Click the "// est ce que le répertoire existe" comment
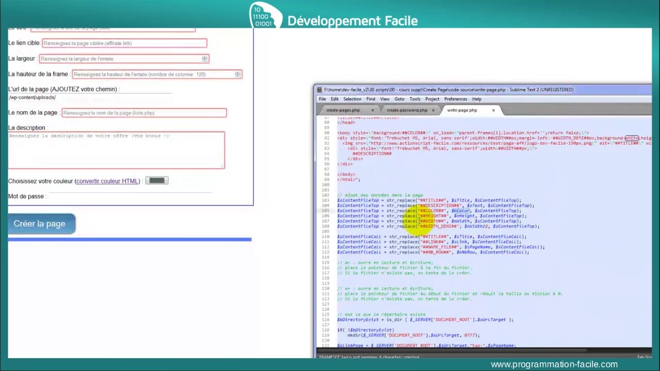 click(381, 314)
